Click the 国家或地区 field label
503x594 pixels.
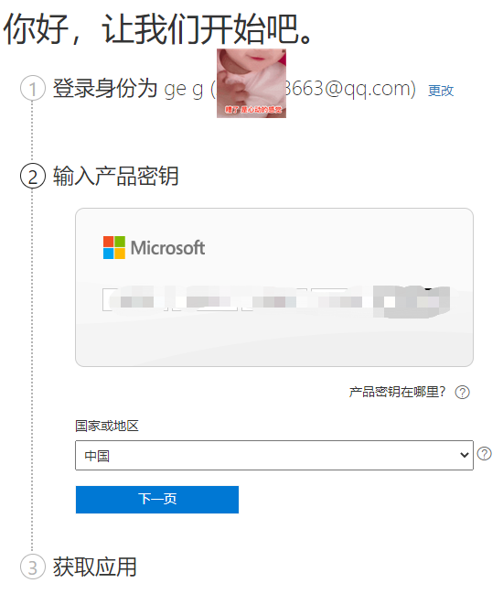(x=107, y=426)
